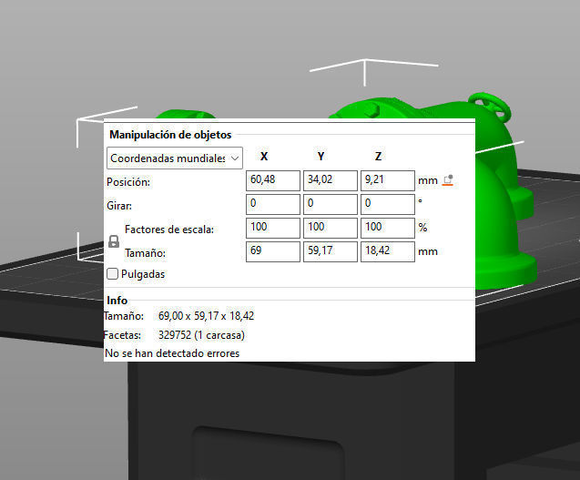This screenshot has width=580, height=480.
Task: Click the Girar Z rotation field
Action: pyautogui.click(x=388, y=204)
